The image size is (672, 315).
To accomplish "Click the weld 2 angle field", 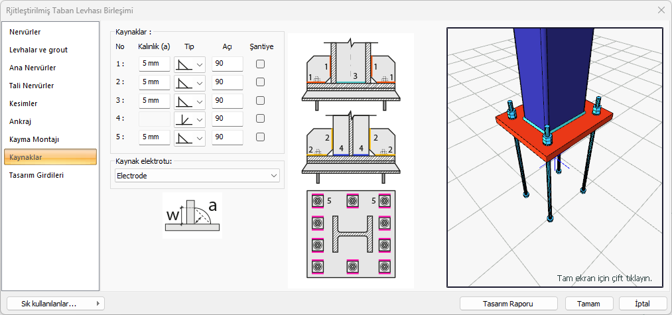I will click(227, 82).
